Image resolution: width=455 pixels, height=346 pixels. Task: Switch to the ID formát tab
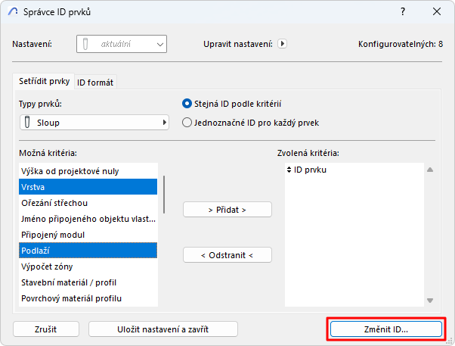(95, 82)
